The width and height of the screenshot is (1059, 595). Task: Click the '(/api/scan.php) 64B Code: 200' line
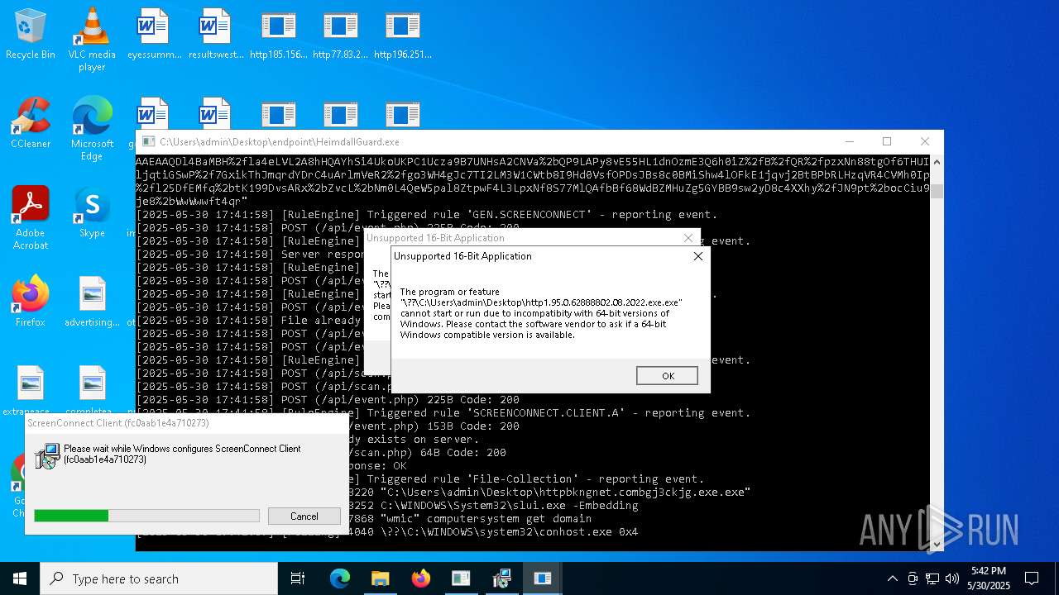coord(427,452)
